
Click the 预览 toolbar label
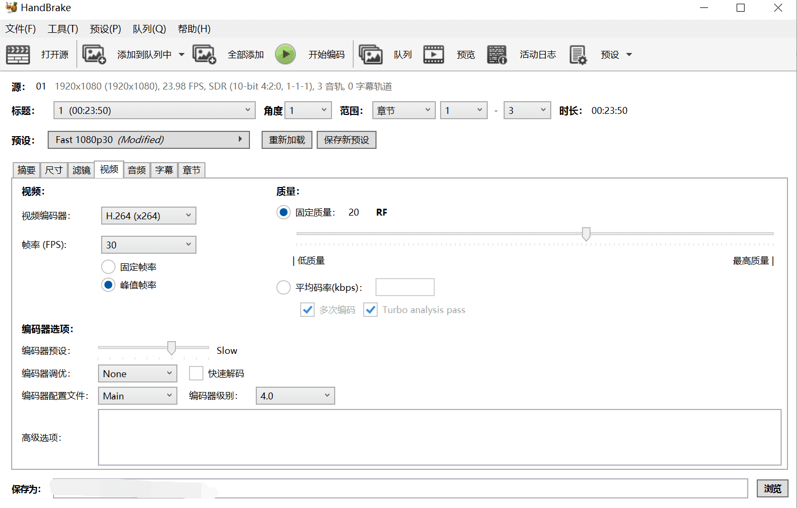[x=466, y=55]
